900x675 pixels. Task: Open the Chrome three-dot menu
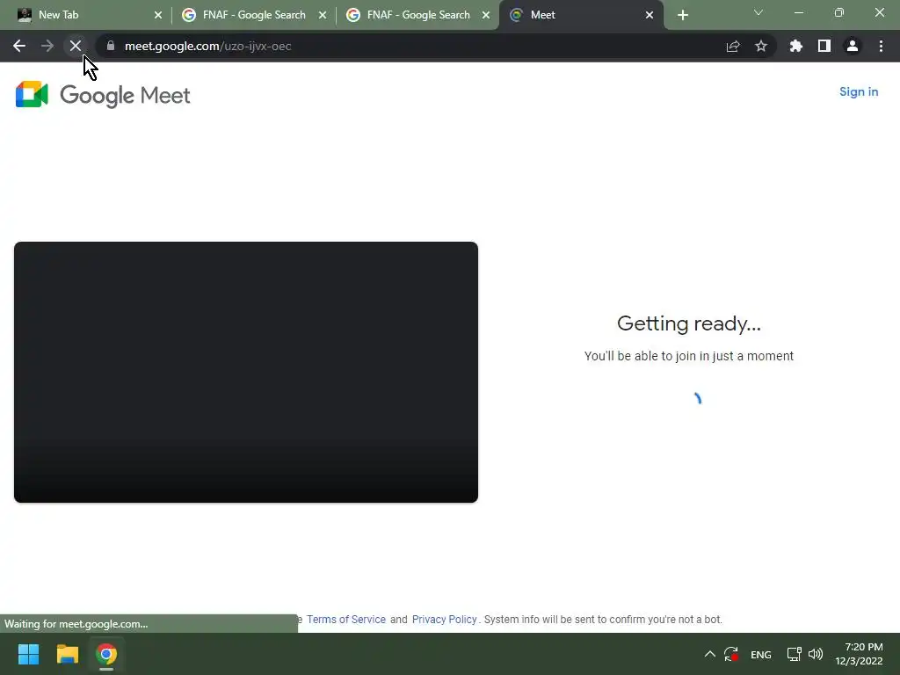click(881, 46)
